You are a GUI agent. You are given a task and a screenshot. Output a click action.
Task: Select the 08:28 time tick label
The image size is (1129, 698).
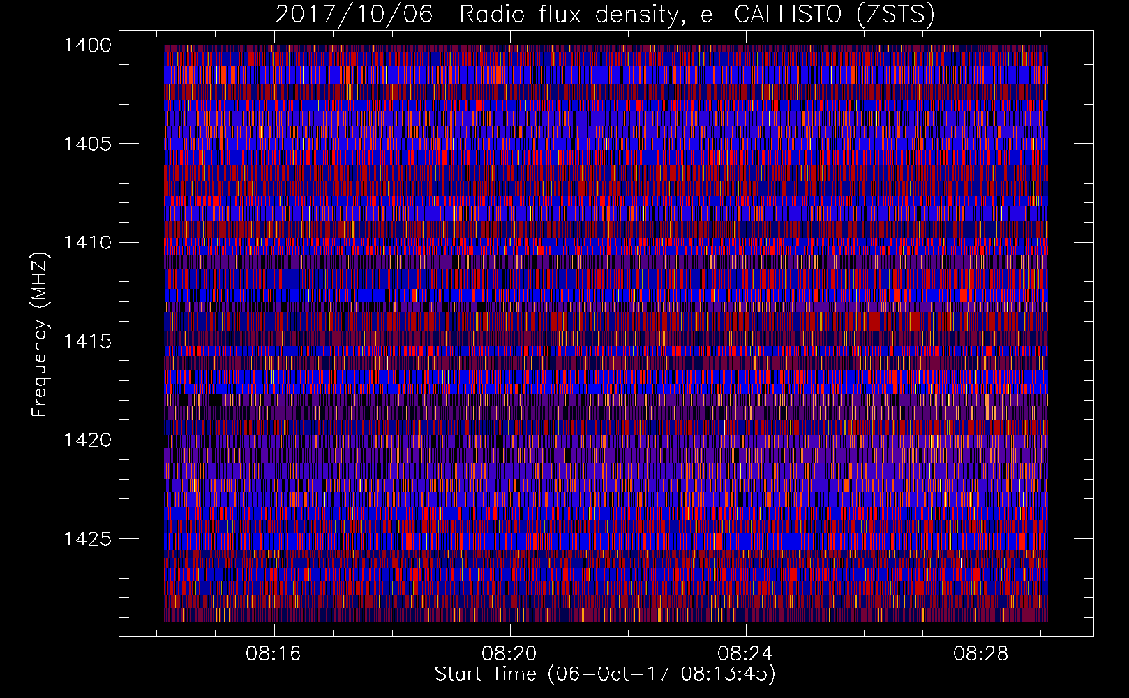(x=981, y=654)
